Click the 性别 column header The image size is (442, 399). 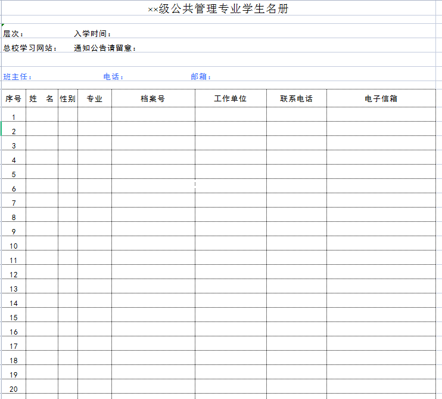67,99
